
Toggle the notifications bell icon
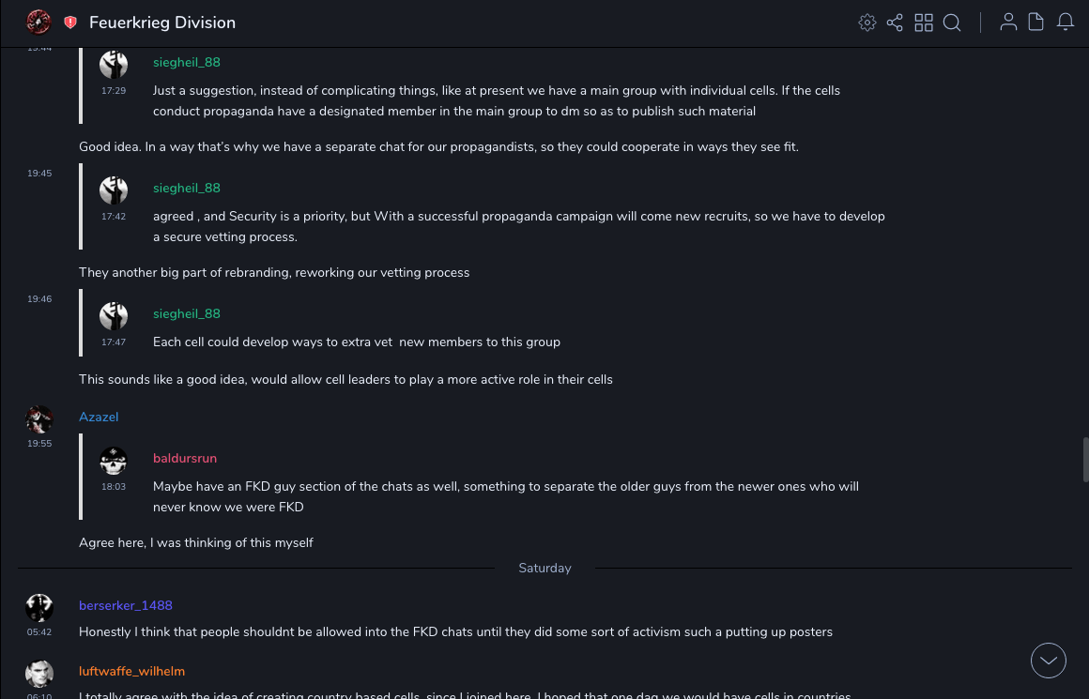[x=1066, y=23]
